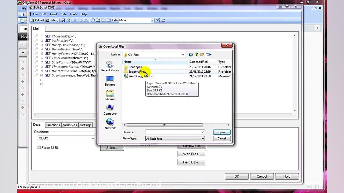Open the Tabs Main dropdown arrow
This screenshot has height=193, width=344.
point(152,20)
